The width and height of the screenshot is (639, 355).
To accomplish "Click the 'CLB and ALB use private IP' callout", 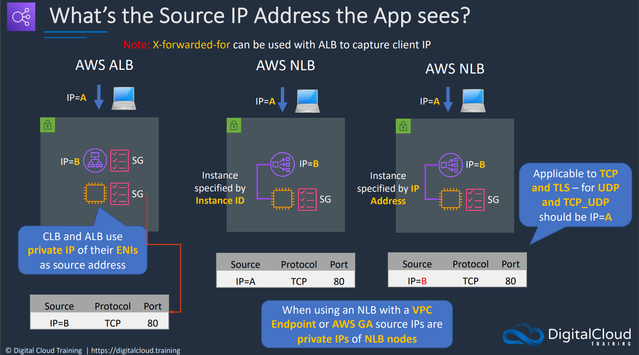I will 83,250.
